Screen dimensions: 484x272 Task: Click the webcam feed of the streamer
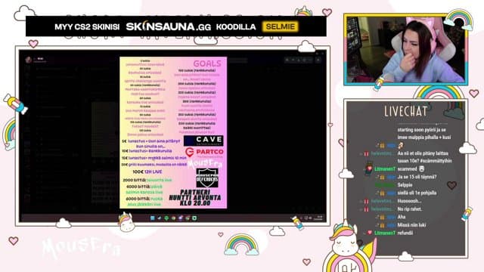[x=405, y=50]
